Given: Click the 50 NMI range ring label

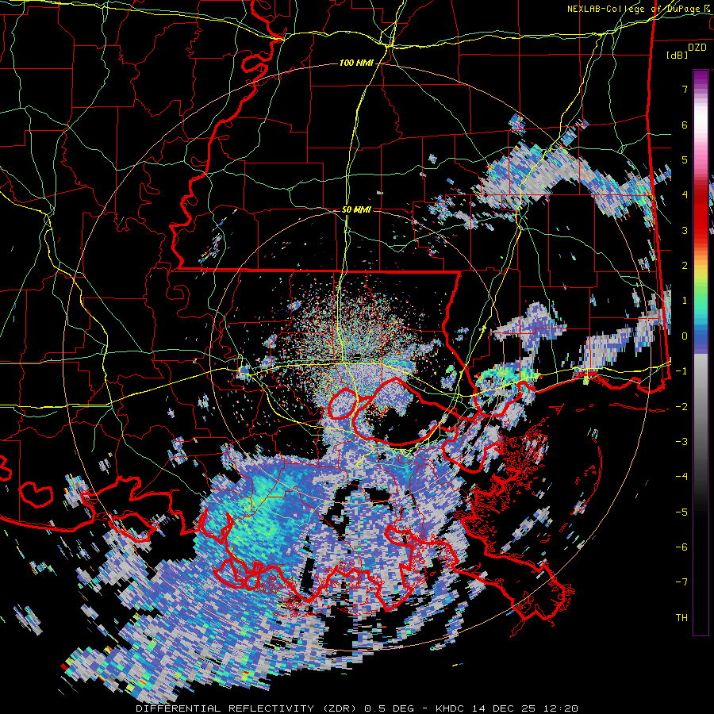Looking at the screenshot, I should [356, 210].
